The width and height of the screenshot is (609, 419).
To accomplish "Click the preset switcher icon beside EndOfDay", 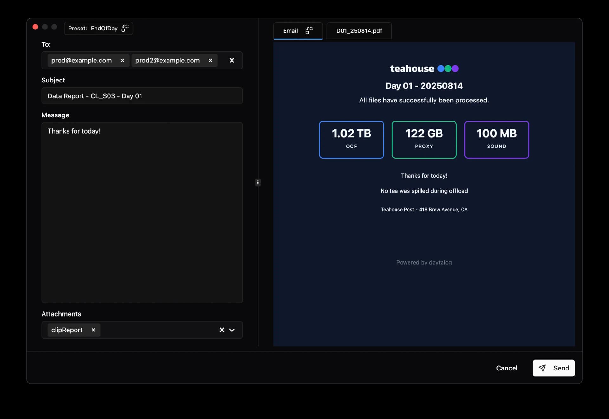I will click(x=125, y=28).
